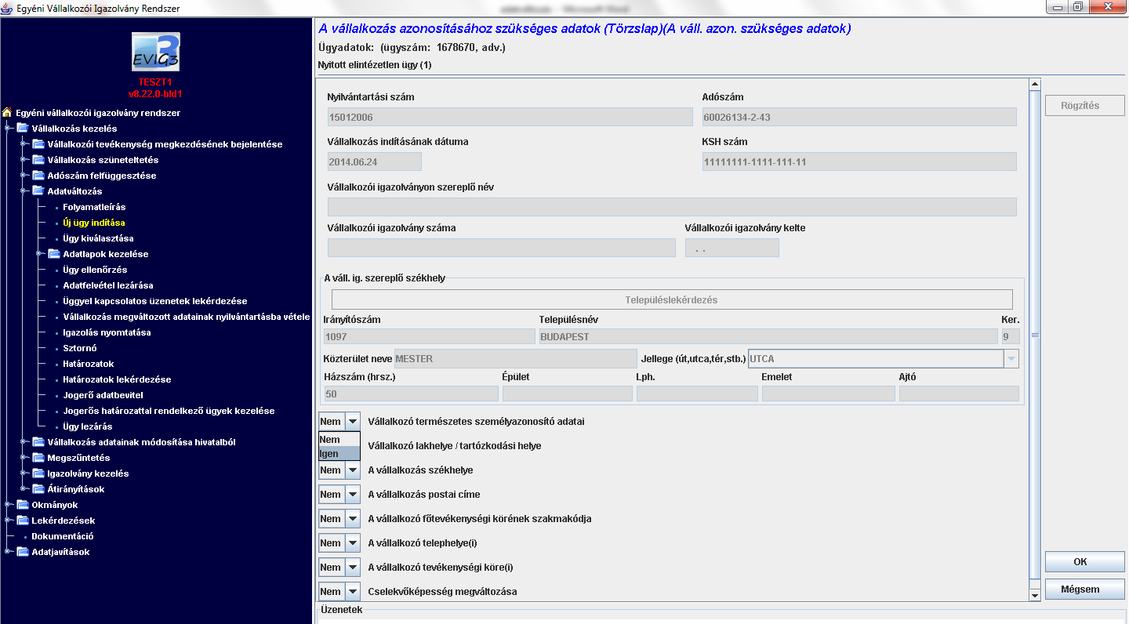Open Sztornó tree item
1129x624 pixels.
[x=80, y=348]
